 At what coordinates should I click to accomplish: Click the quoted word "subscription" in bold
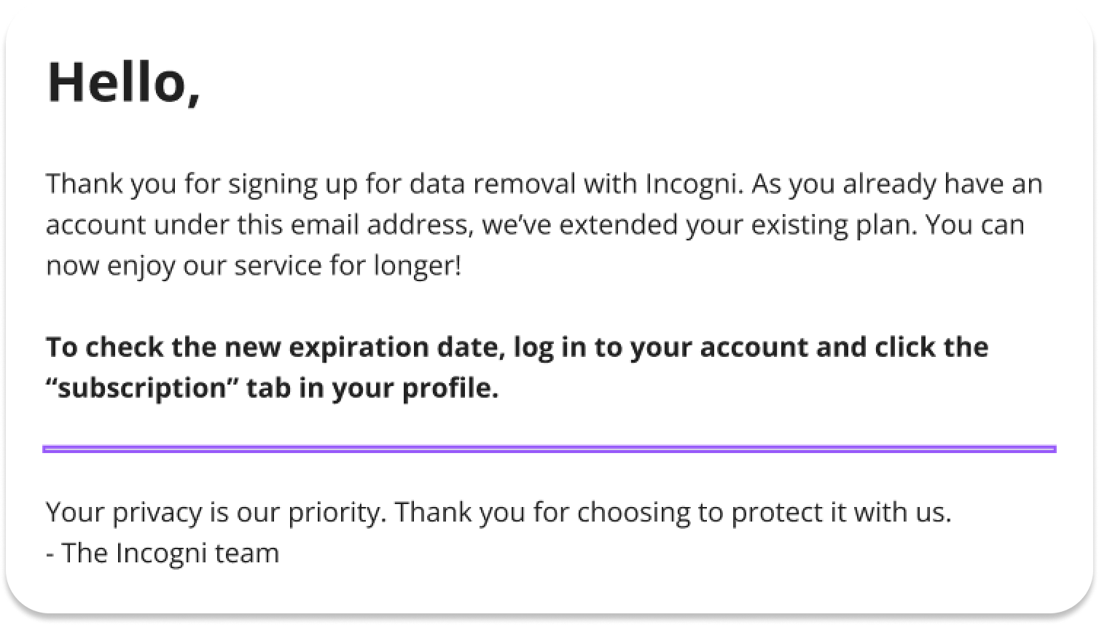tap(142, 388)
